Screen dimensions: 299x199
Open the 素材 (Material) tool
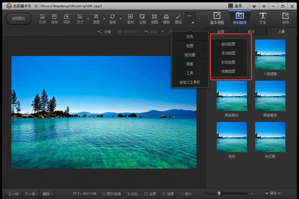(x=130, y=19)
